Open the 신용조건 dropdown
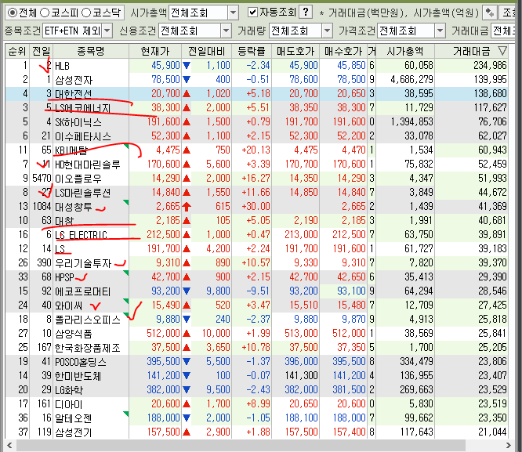 tap(226, 31)
